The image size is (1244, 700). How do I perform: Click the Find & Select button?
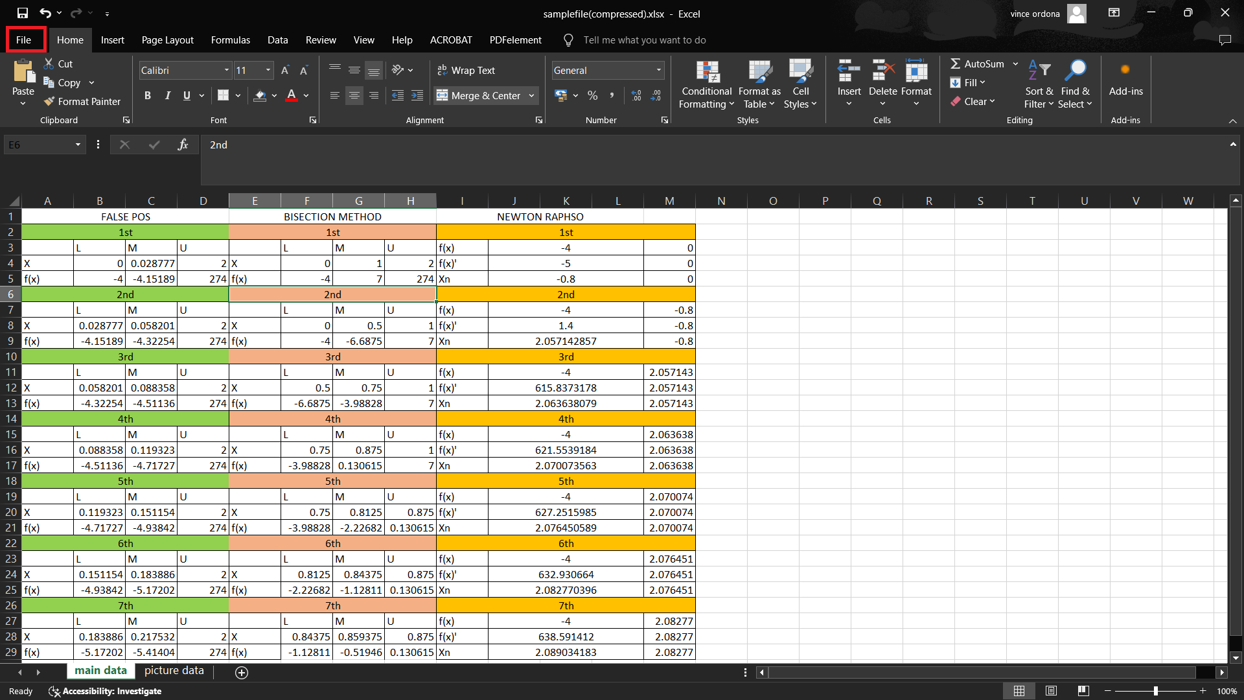1075,83
